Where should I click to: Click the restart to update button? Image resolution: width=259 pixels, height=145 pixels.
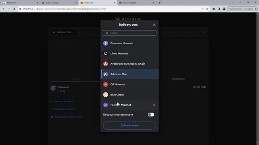[242, 9]
